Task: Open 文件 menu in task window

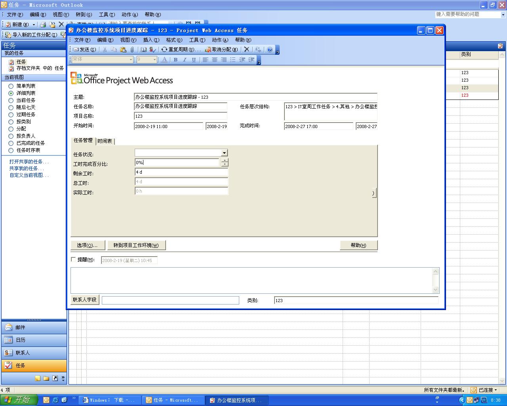Action: [x=82, y=40]
